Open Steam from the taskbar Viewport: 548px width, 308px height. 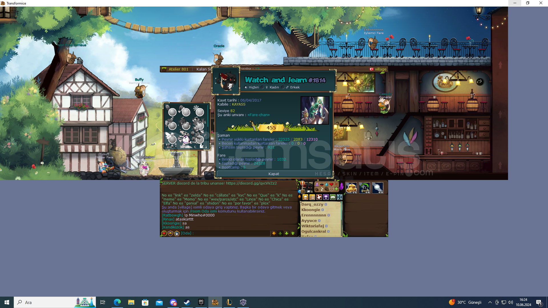tap(187, 302)
